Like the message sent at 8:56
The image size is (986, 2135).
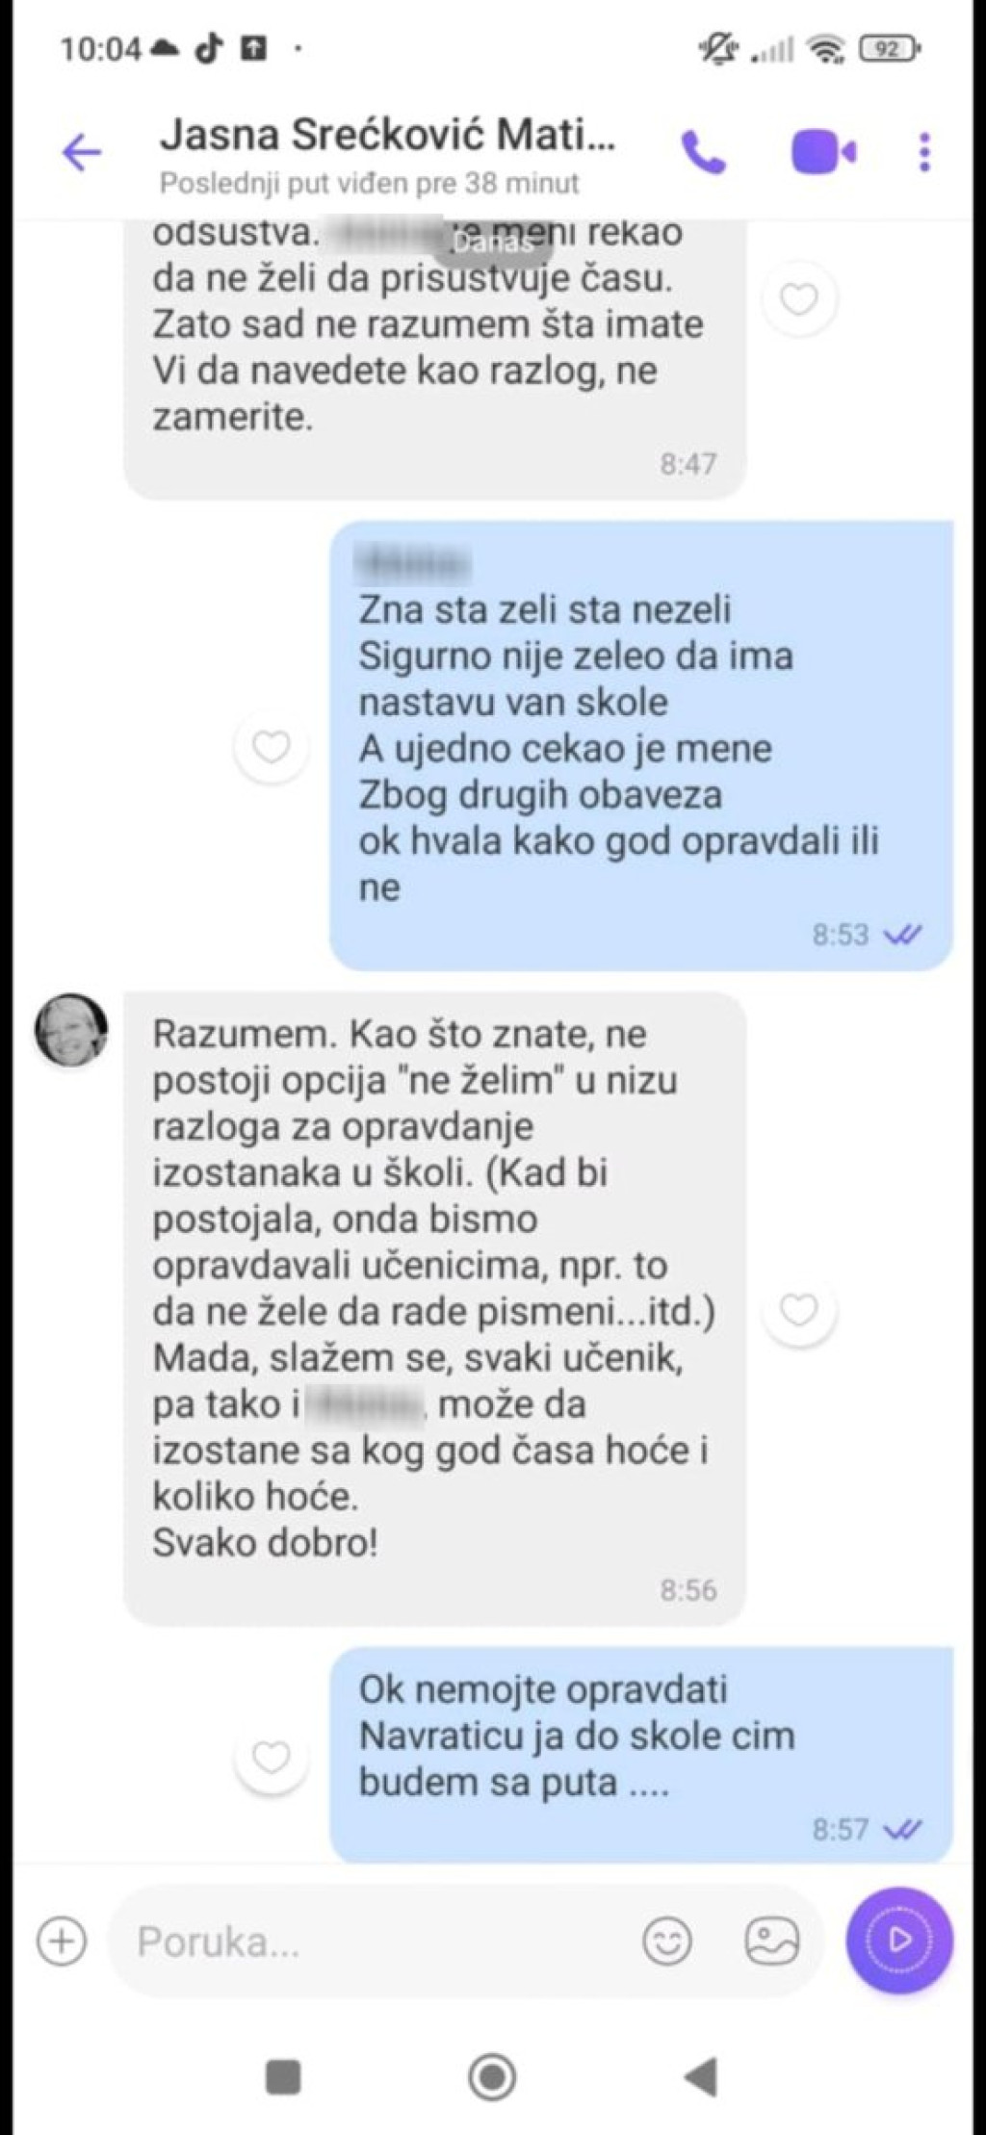click(x=798, y=1309)
